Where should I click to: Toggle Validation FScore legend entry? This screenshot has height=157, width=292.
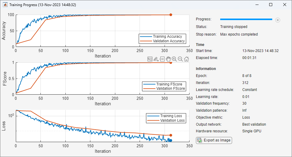(x=164, y=89)
